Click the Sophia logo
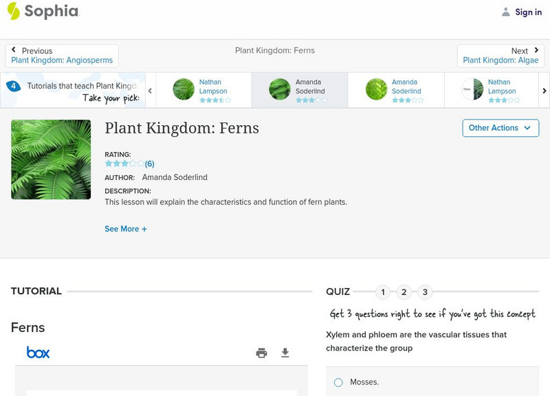 45,12
